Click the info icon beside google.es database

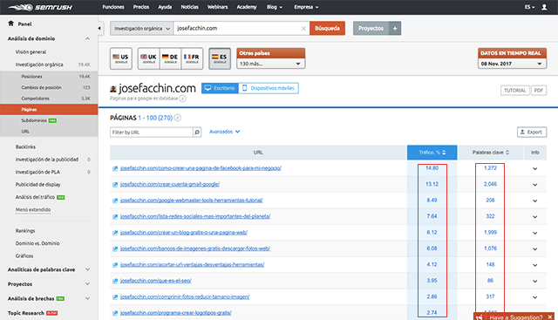click(x=182, y=99)
